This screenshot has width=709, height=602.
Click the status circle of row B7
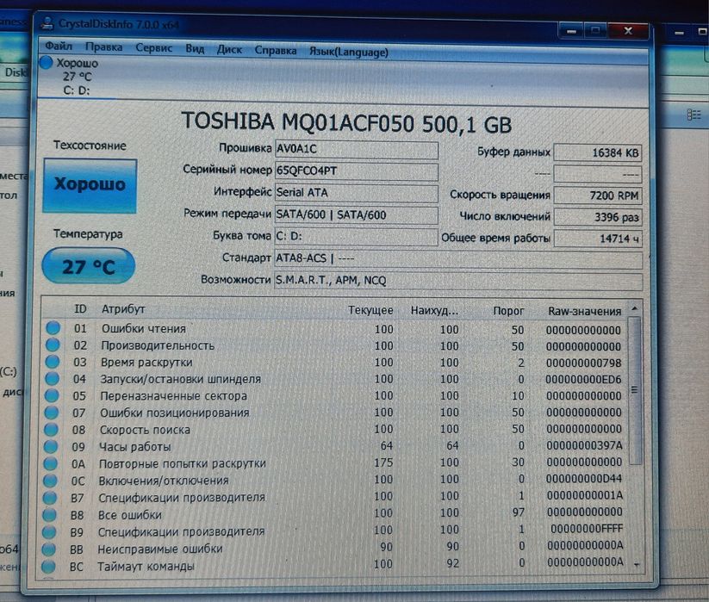point(49,498)
